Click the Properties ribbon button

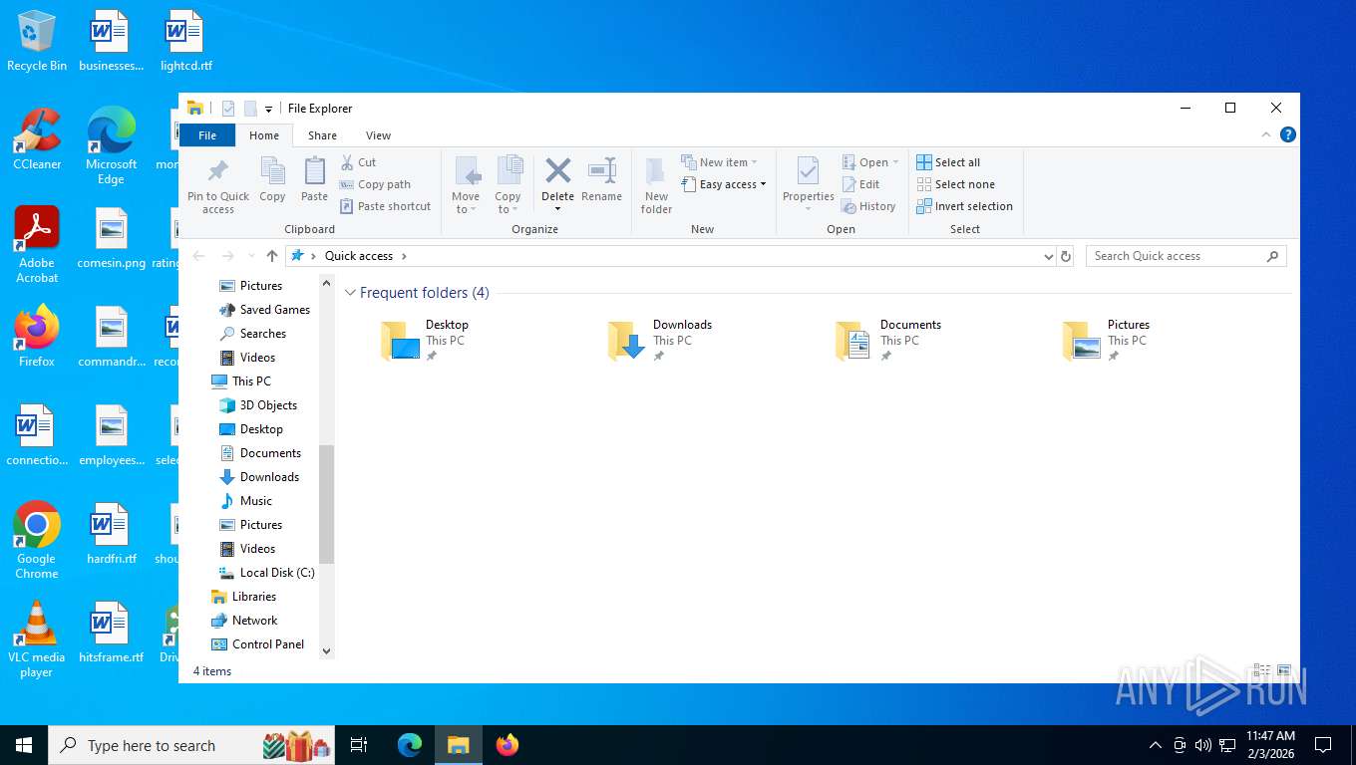(808, 185)
